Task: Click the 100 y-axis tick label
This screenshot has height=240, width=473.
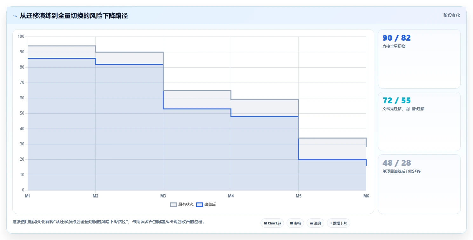Action: [21, 37]
